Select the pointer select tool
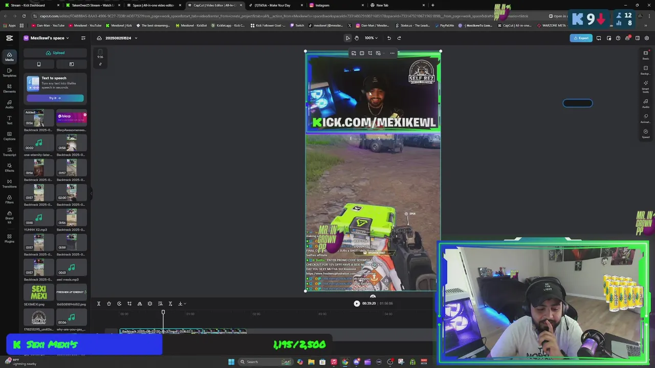Image resolution: width=655 pixels, height=368 pixels. [348, 38]
